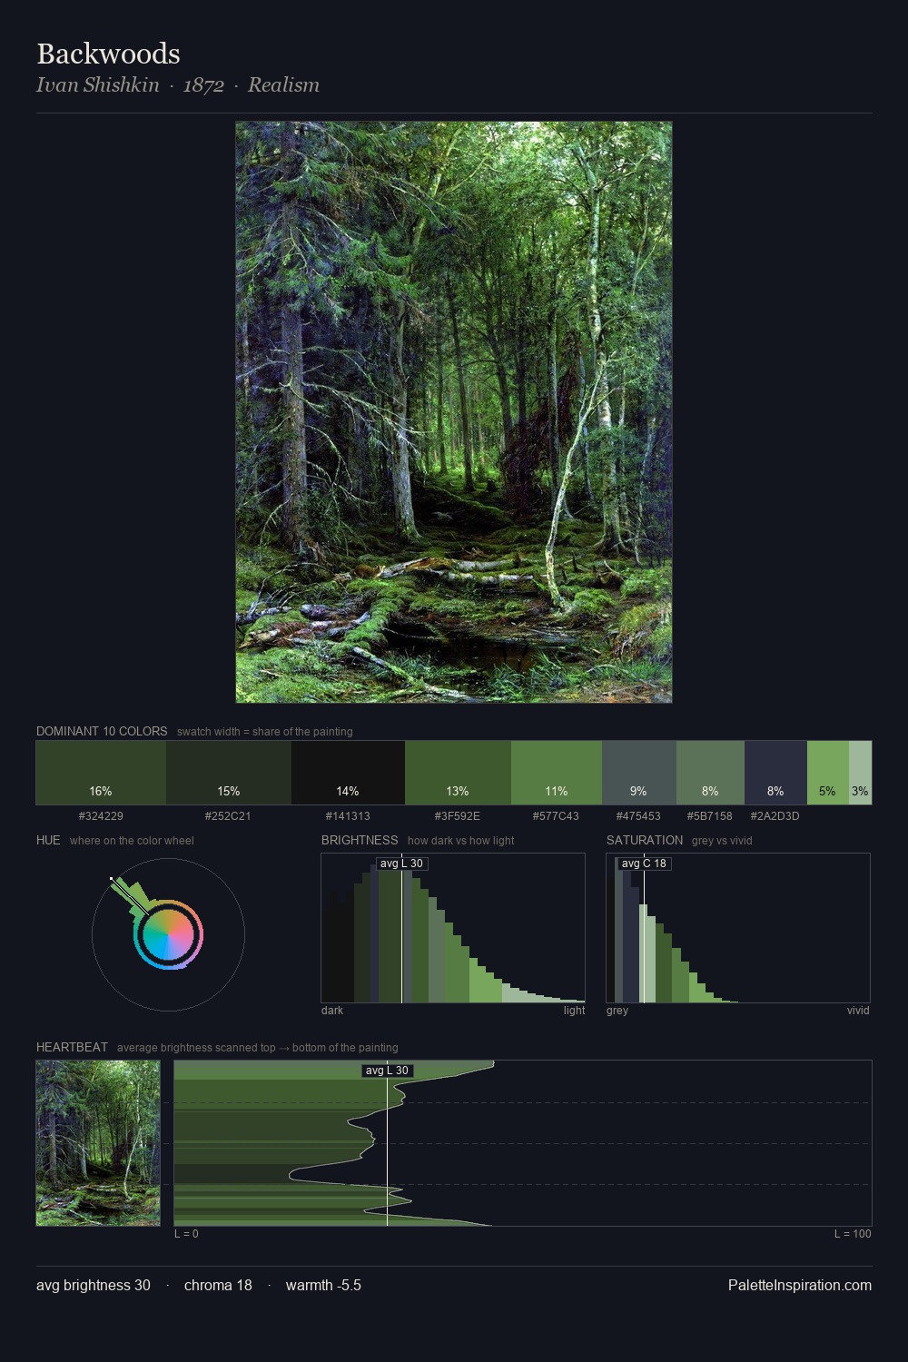908x1362 pixels.
Task: Click the style 'Realism'
Action: [283, 85]
